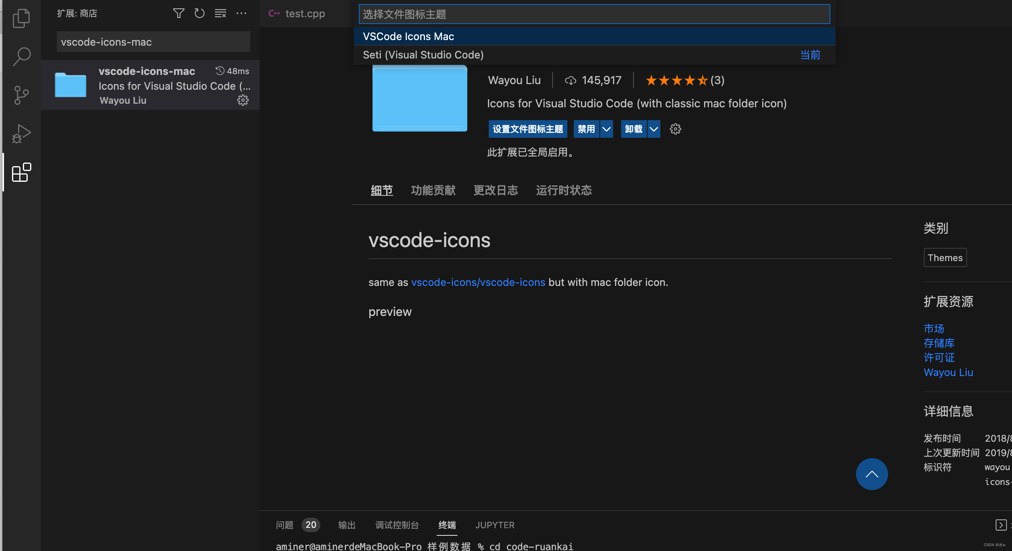Select Seti (Visual Studio Code) theme option
This screenshot has width=1012, height=551.
click(423, 54)
